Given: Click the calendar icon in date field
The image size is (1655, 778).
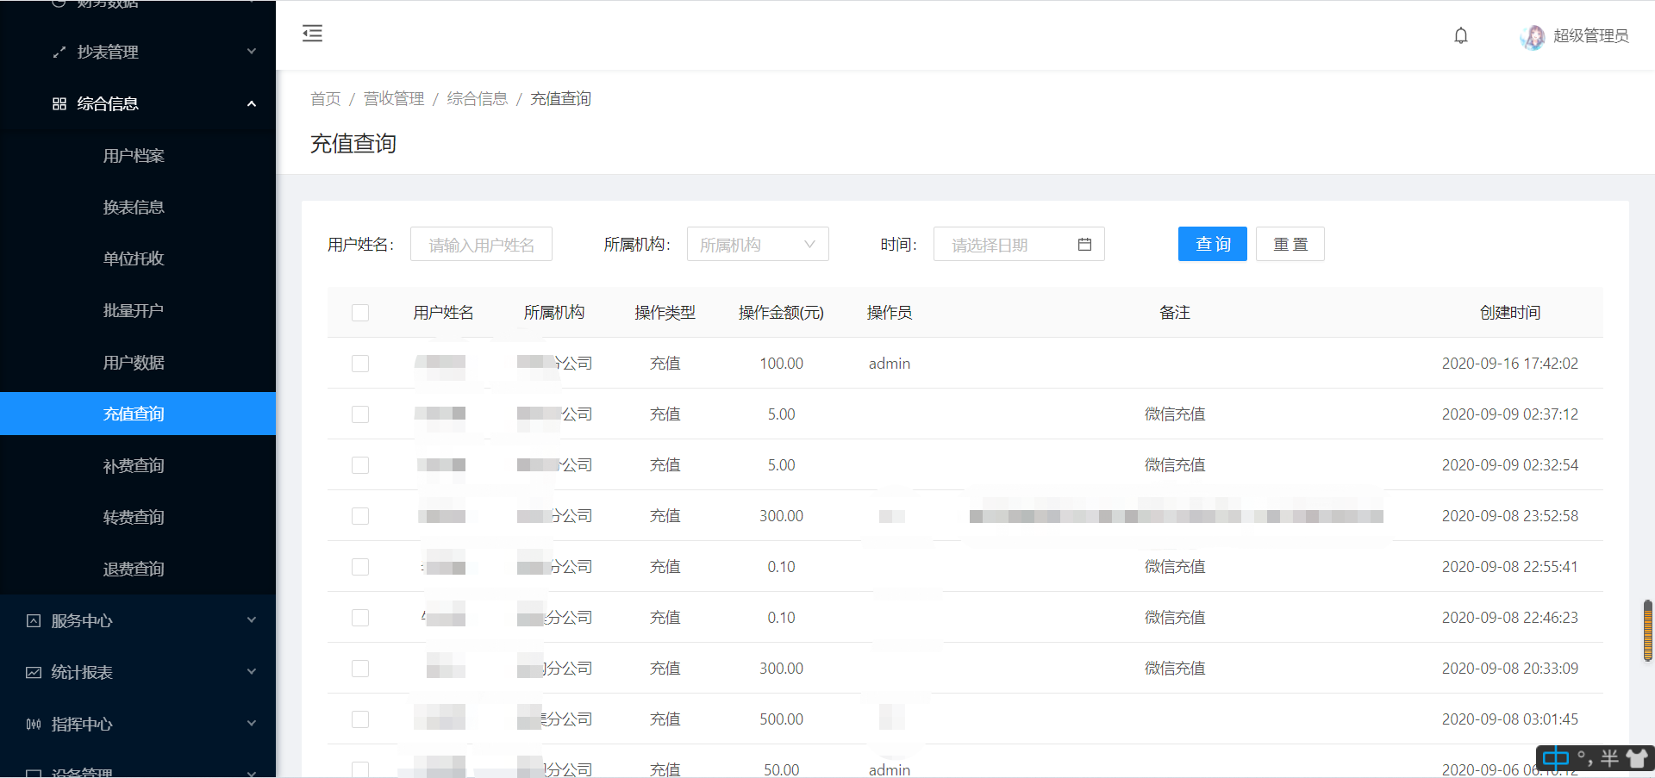Looking at the screenshot, I should click(x=1084, y=245).
